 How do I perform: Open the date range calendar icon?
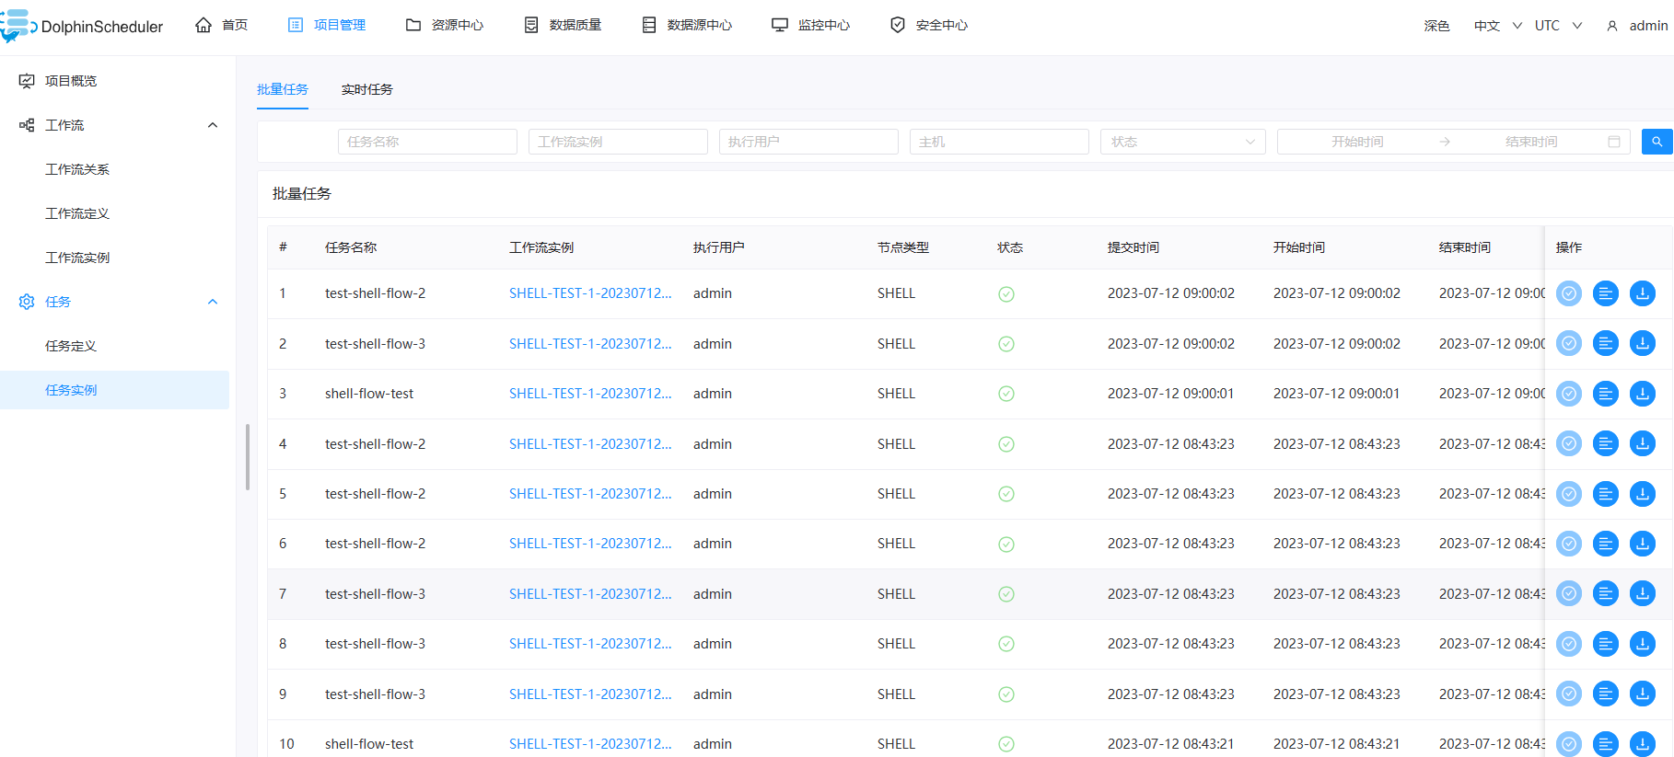pos(1614,142)
